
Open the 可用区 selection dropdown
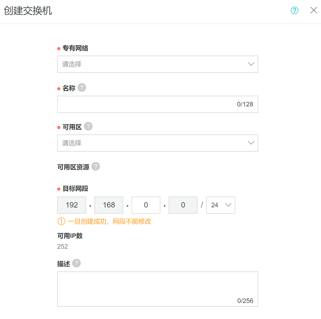[x=157, y=143]
